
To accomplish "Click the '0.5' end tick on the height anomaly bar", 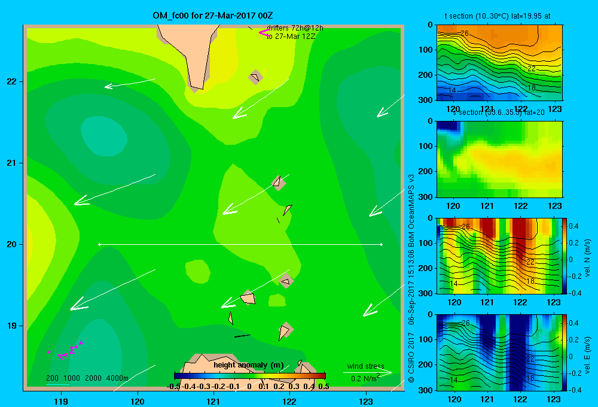I will point(324,387).
